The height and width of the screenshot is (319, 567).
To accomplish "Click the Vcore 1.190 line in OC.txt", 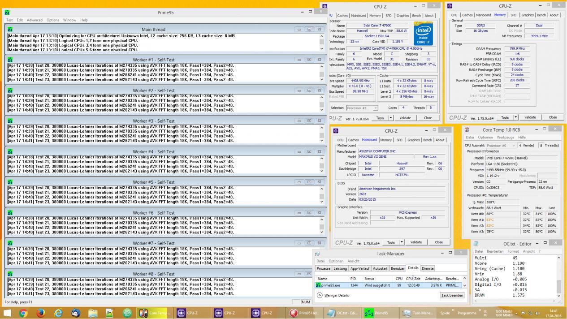I will (x=499, y=263).
